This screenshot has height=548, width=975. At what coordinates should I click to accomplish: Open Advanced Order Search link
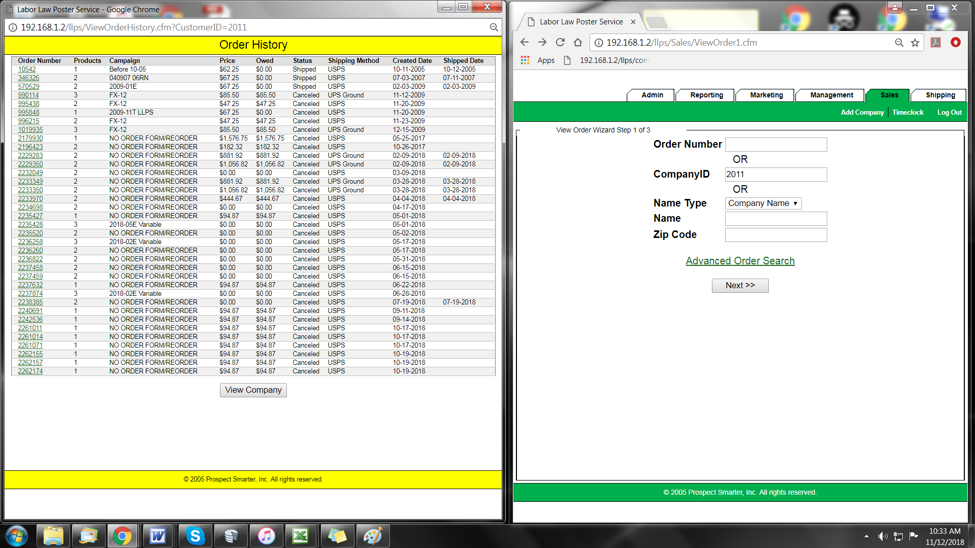pyautogui.click(x=740, y=261)
